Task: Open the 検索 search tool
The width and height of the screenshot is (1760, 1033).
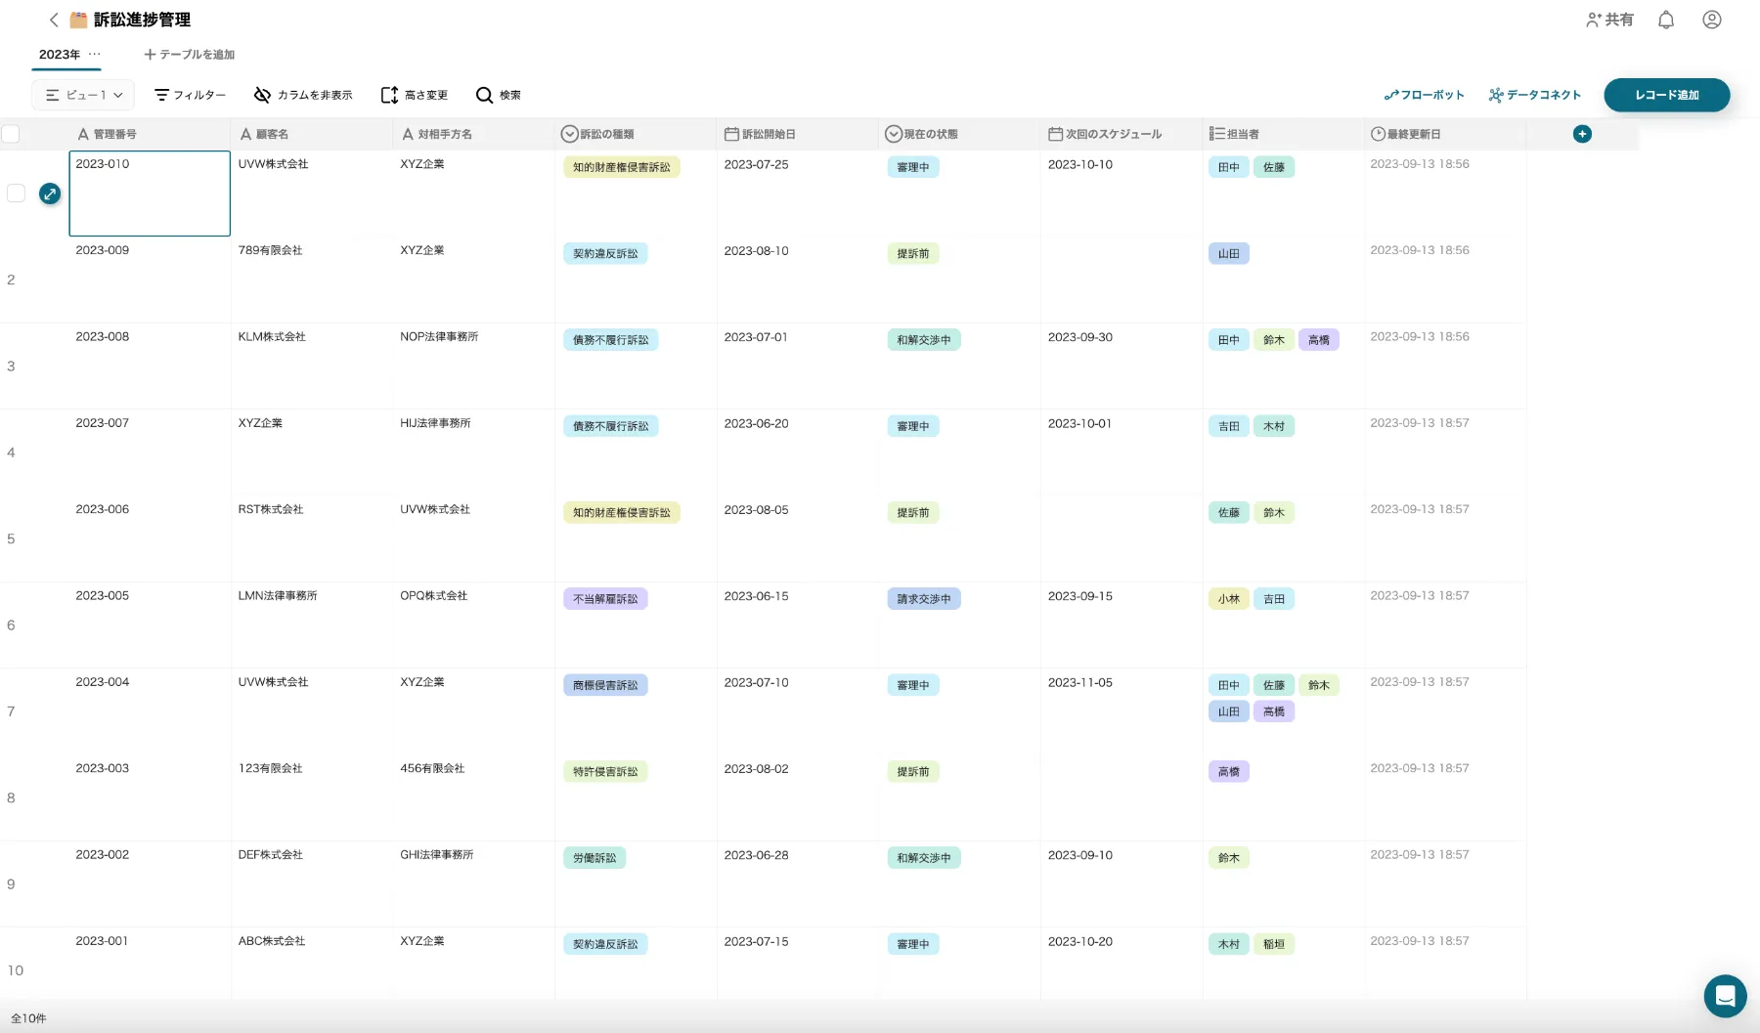Action: pos(499,95)
